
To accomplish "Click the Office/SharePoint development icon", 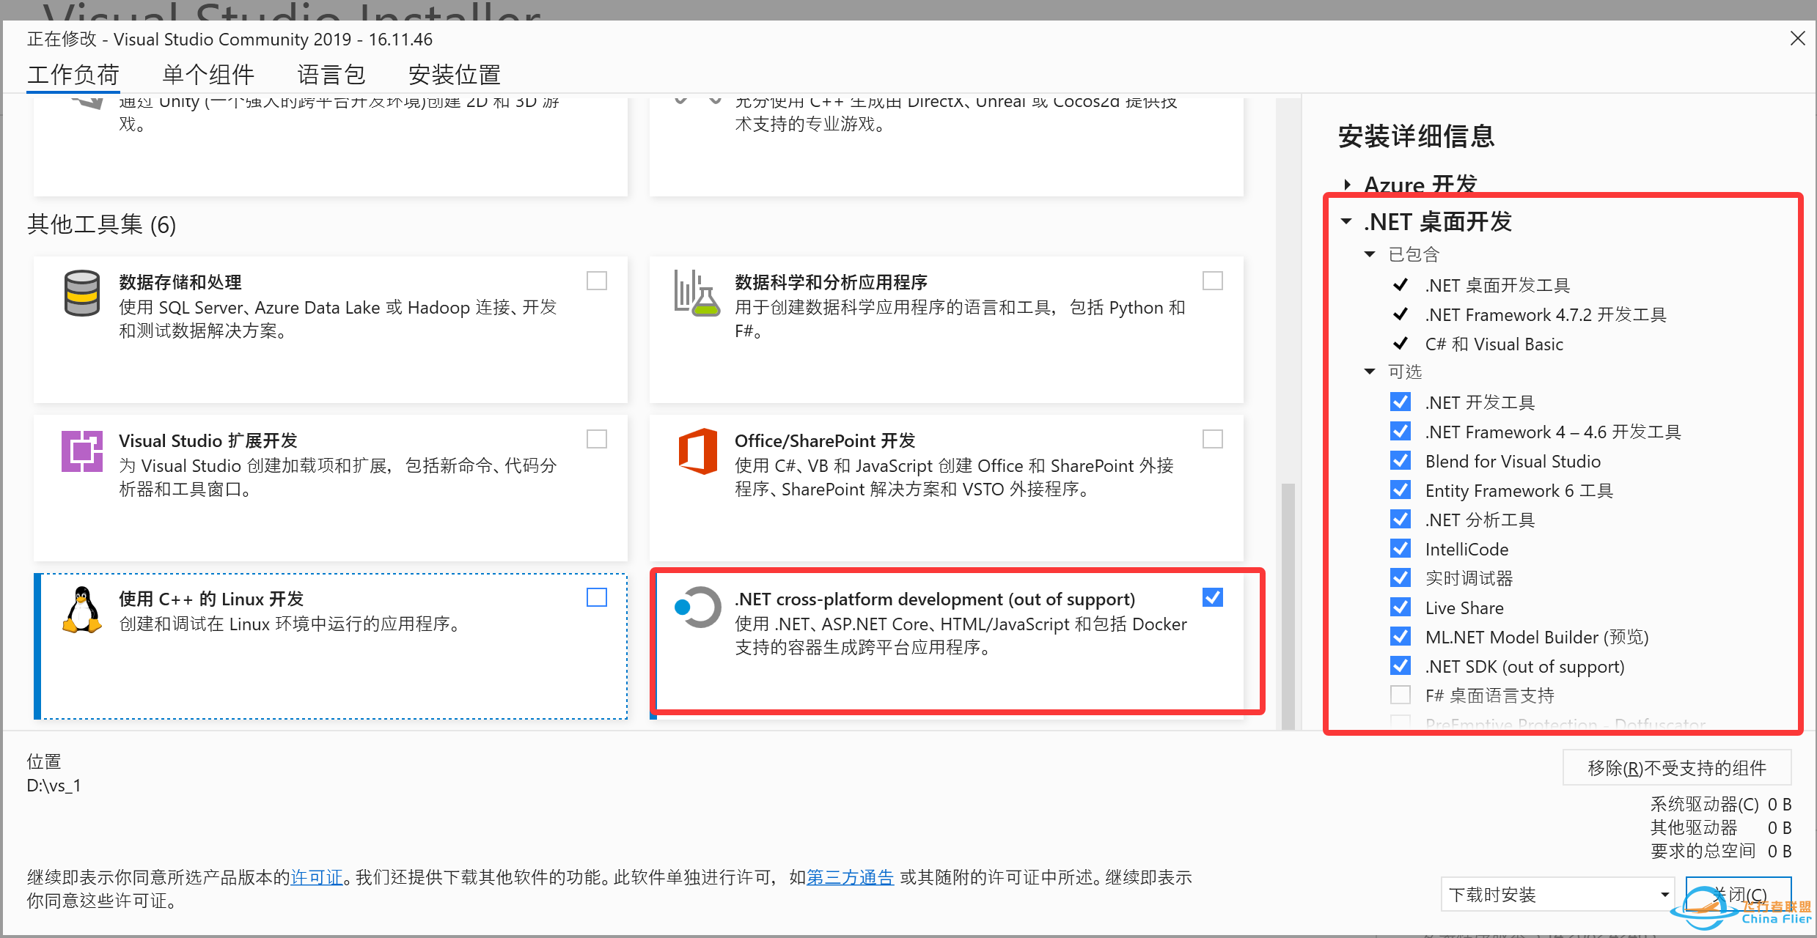I will point(697,451).
